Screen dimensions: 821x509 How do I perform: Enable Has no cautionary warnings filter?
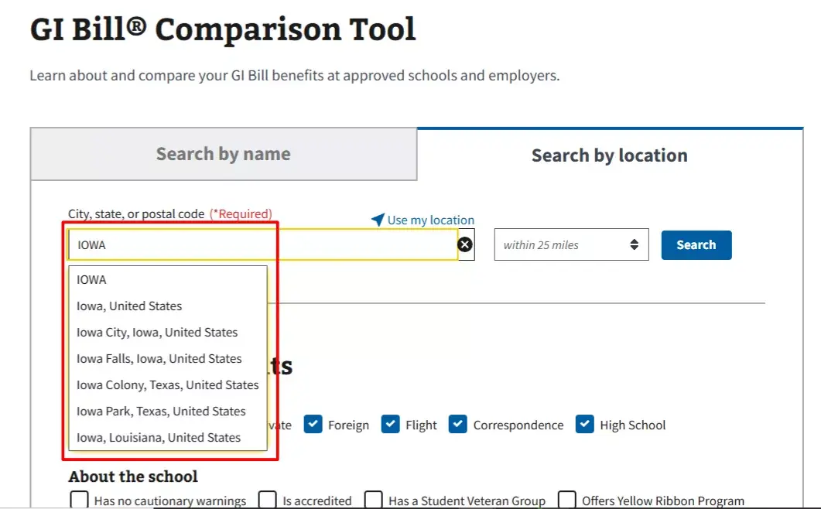click(78, 499)
